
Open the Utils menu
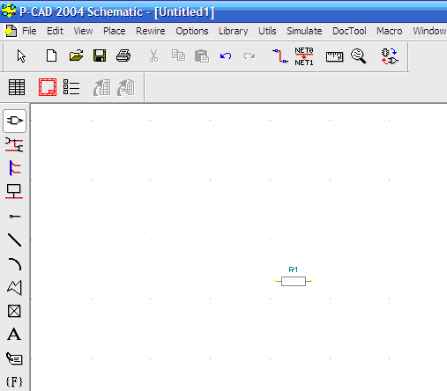[x=267, y=31]
